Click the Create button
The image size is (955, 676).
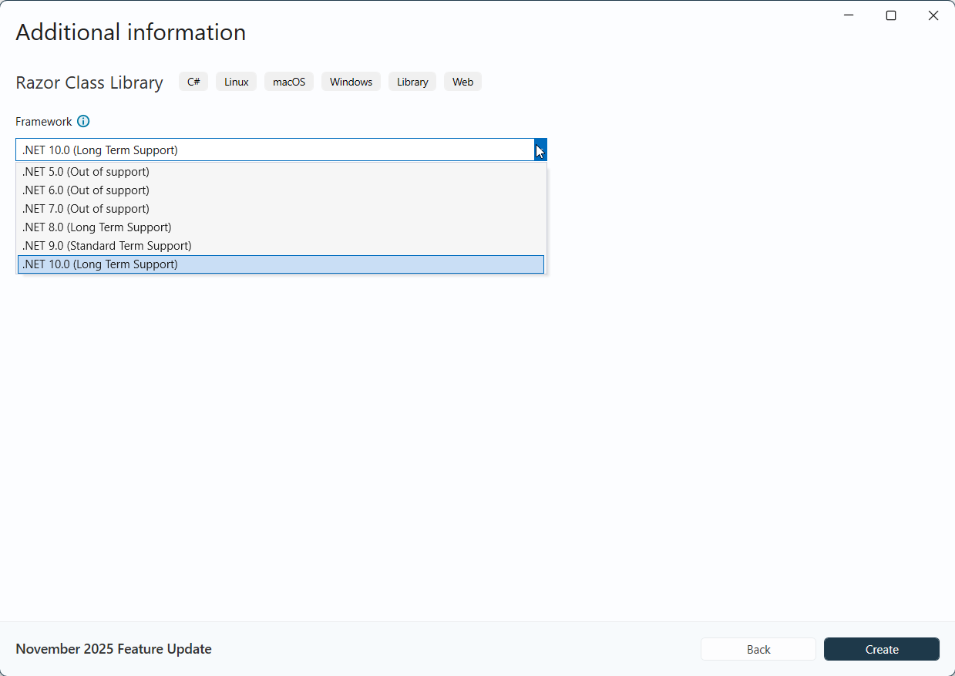tap(881, 649)
